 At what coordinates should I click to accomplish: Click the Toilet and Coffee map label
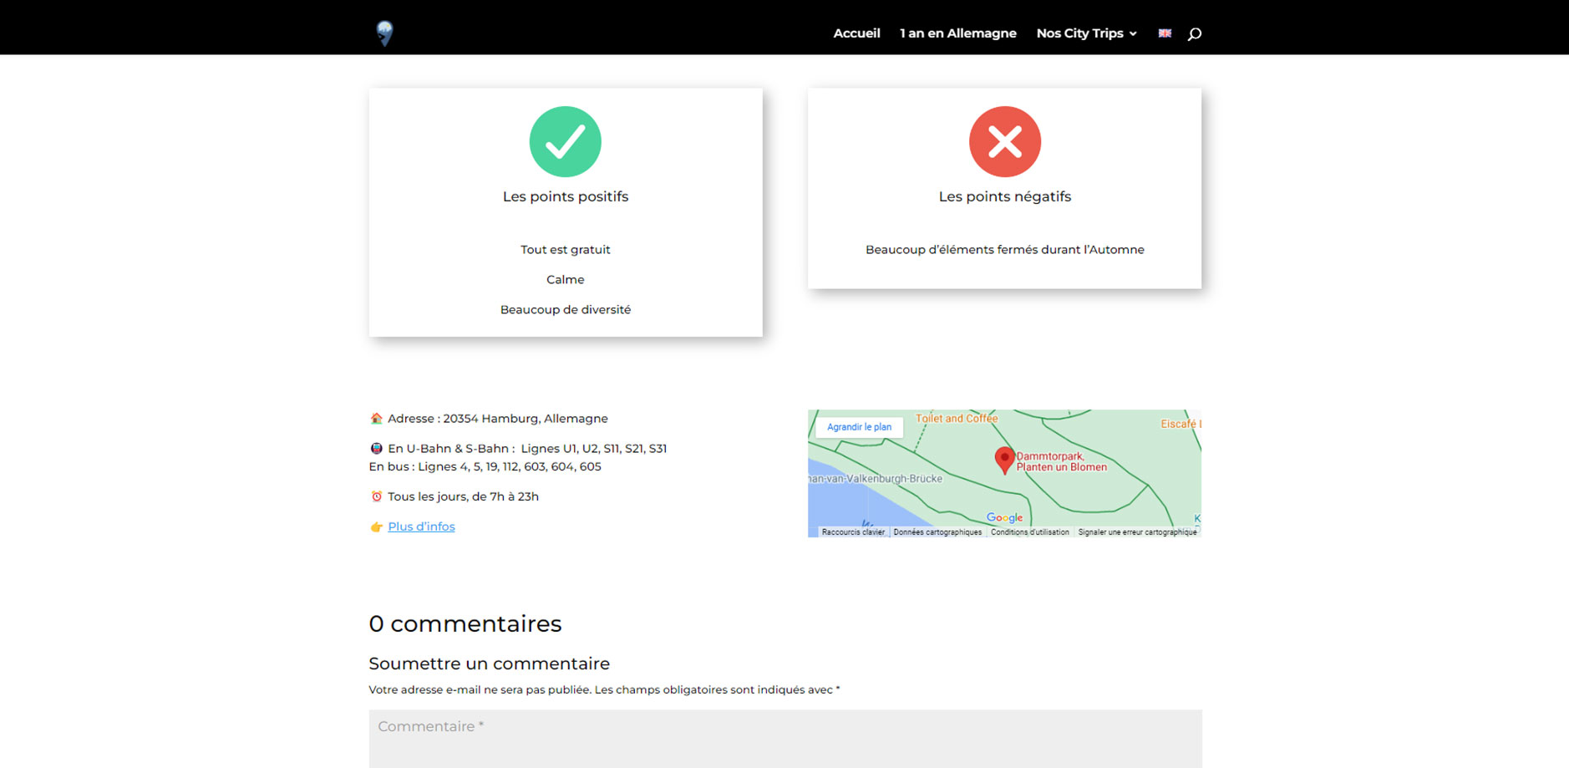click(957, 419)
